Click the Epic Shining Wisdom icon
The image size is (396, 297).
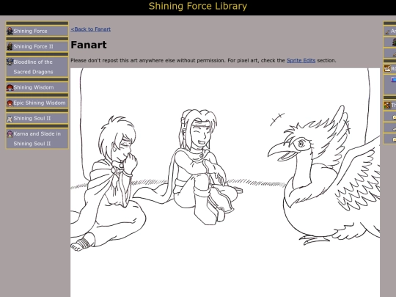click(10, 103)
